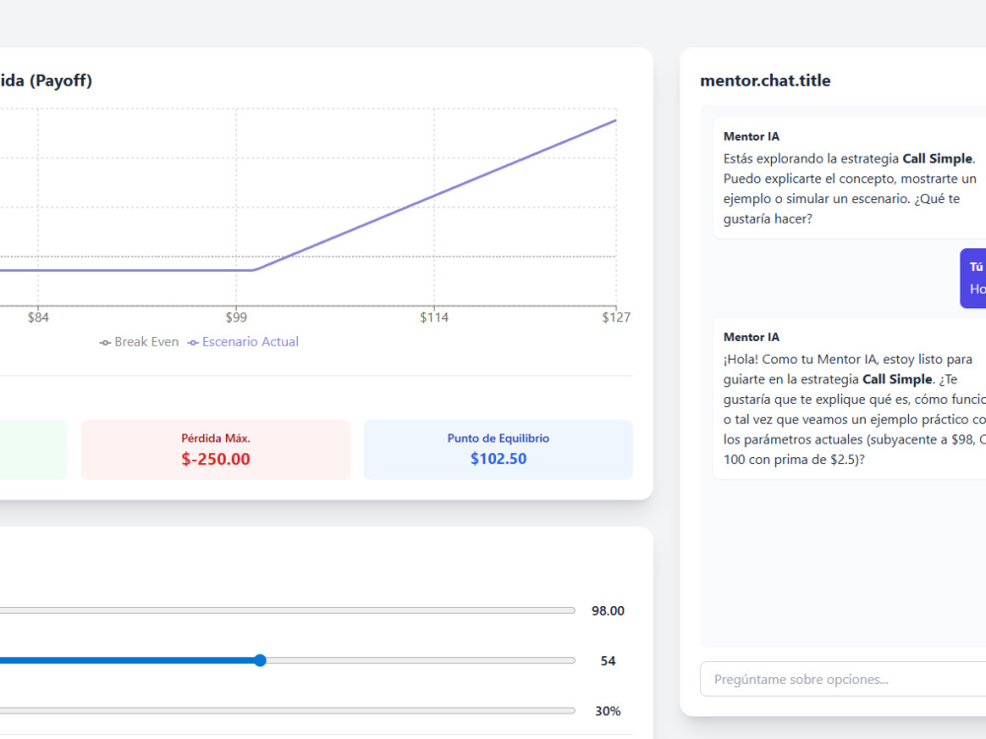Click the purple Tú message bubble
Screen dimensions: 986x739
click(x=973, y=279)
